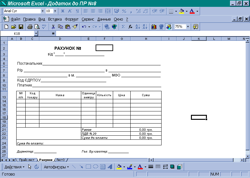The width and height of the screenshot is (250, 178).
Task: Apply top toolbar Fill Color bucket
Action: [x=182, y=11]
